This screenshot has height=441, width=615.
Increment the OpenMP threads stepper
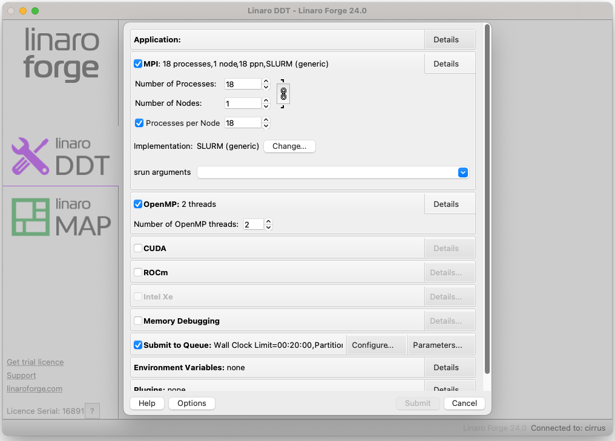(x=268, y=221)
